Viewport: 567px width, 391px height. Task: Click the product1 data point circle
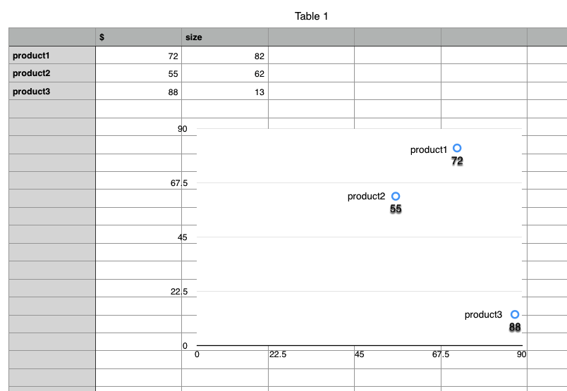coord(457,148)
